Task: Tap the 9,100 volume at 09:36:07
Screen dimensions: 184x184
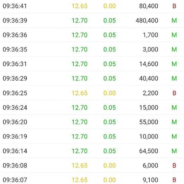Action: coord(150,180)
